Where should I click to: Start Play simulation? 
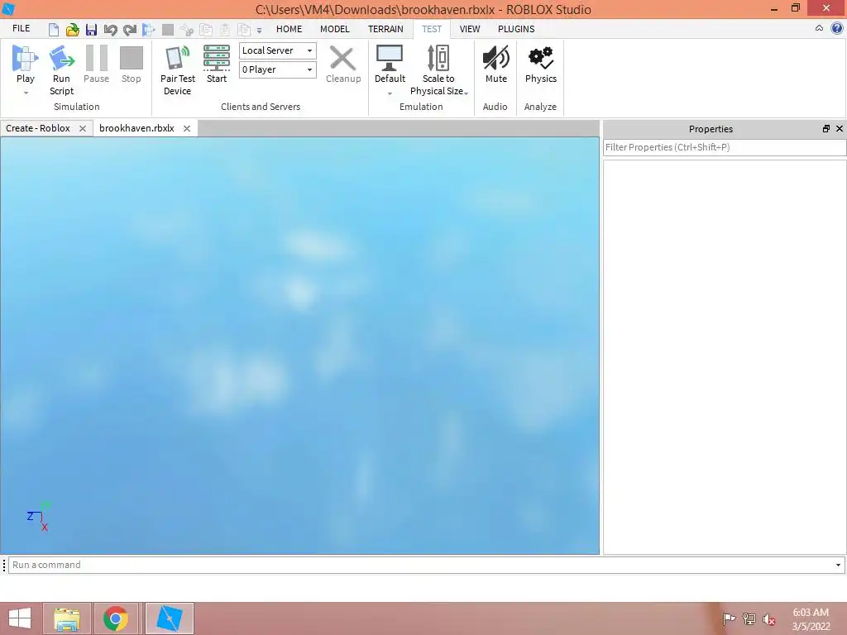[25, 64]
